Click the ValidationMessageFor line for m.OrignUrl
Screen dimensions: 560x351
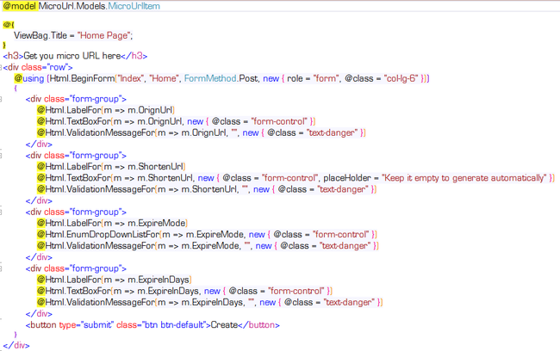click(202, 132)
